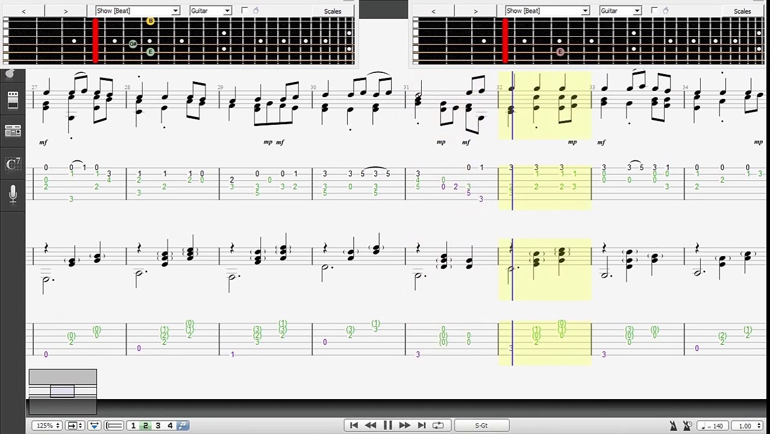Open left Show [Beat] dropdown

point(137,11)
